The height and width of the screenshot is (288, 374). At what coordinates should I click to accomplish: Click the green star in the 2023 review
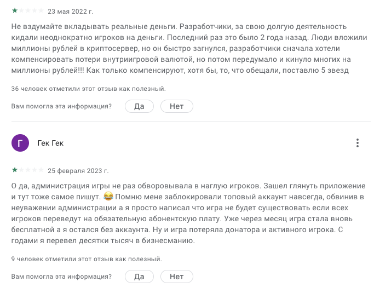point(14,170)
